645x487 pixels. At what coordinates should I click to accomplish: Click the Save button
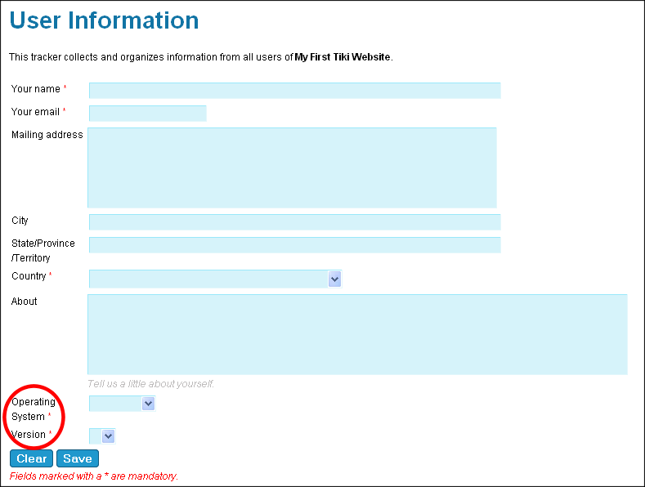point(78,458)
